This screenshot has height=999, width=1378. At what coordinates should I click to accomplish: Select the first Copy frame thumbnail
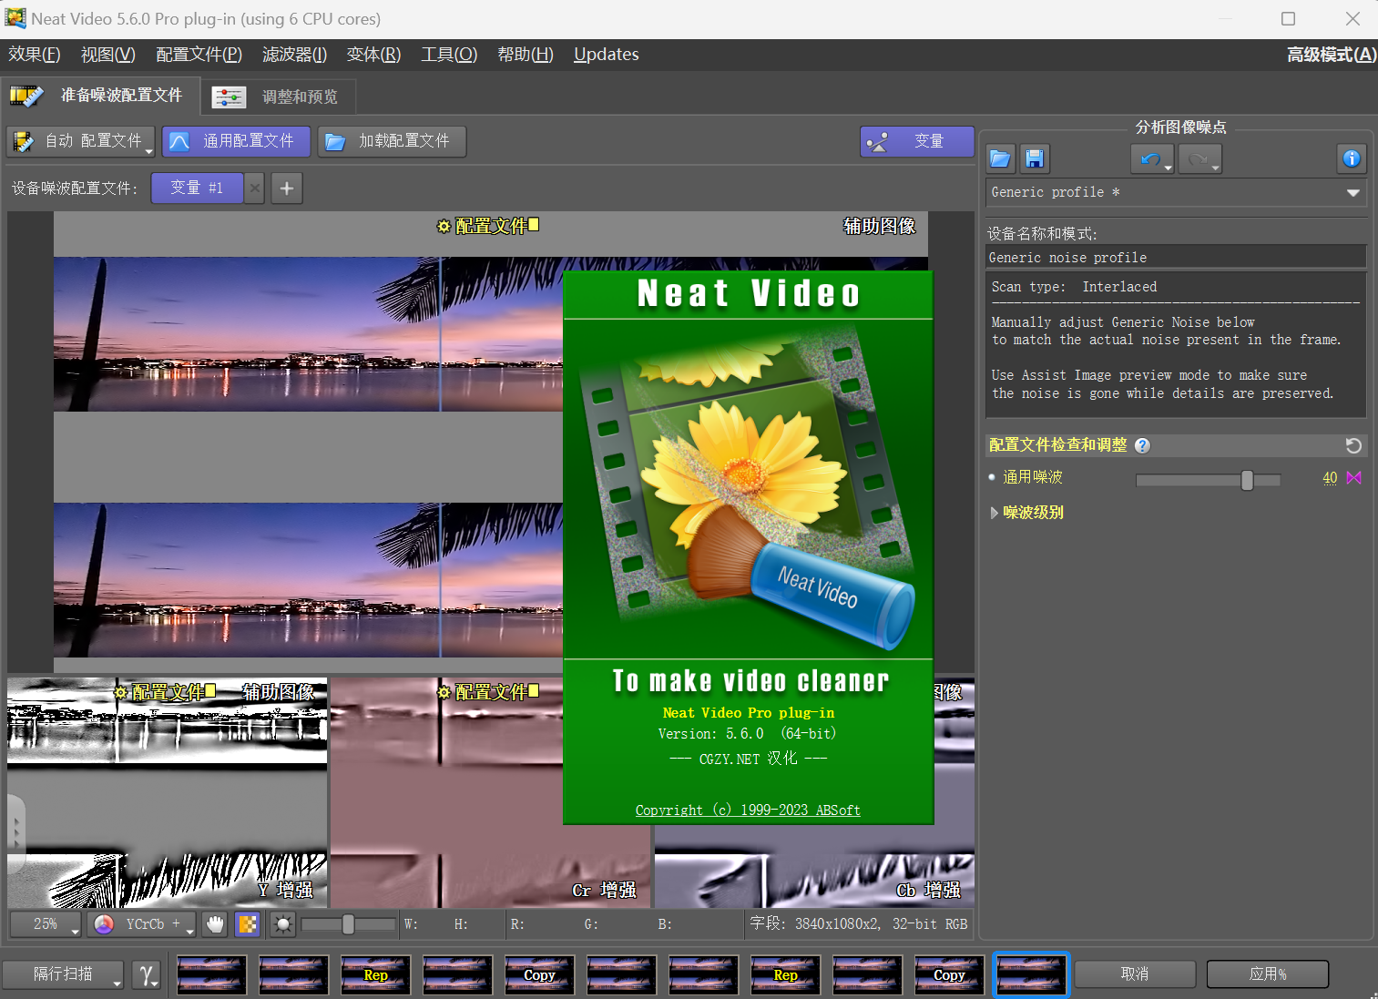[539, 974]
